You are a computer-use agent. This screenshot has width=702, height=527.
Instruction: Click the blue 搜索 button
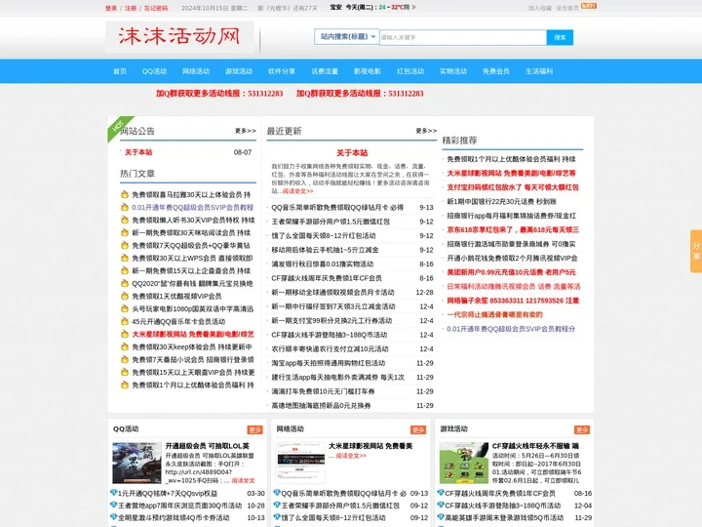[x=560, y=37]
